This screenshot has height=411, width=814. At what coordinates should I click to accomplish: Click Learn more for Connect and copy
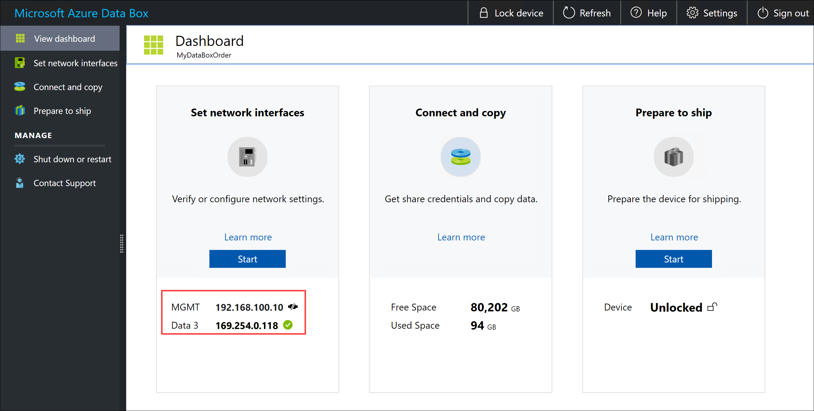click(x=460, y=237)
